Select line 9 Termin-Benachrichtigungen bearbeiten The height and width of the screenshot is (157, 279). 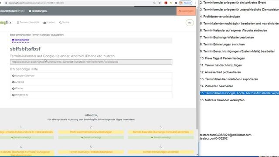click(x=238, y=51)
